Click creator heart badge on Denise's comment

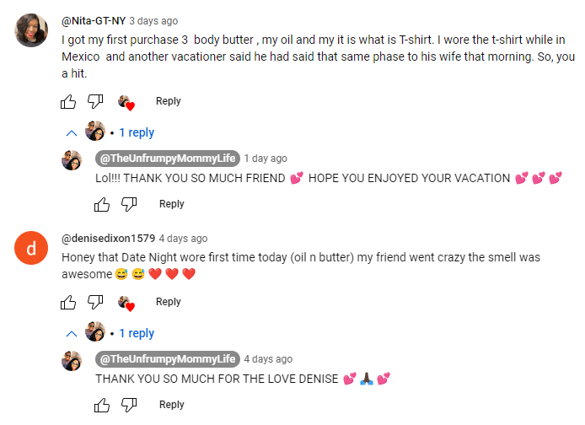click(x=126, y=303)
